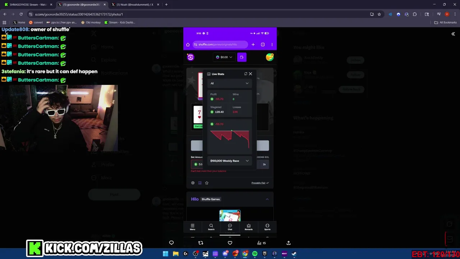Reload the current page
The image size is (460, 259).
21,14
